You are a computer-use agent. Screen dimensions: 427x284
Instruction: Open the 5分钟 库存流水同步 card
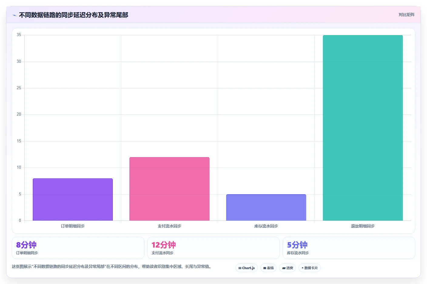pyautogui.click(x=349, y=248)
